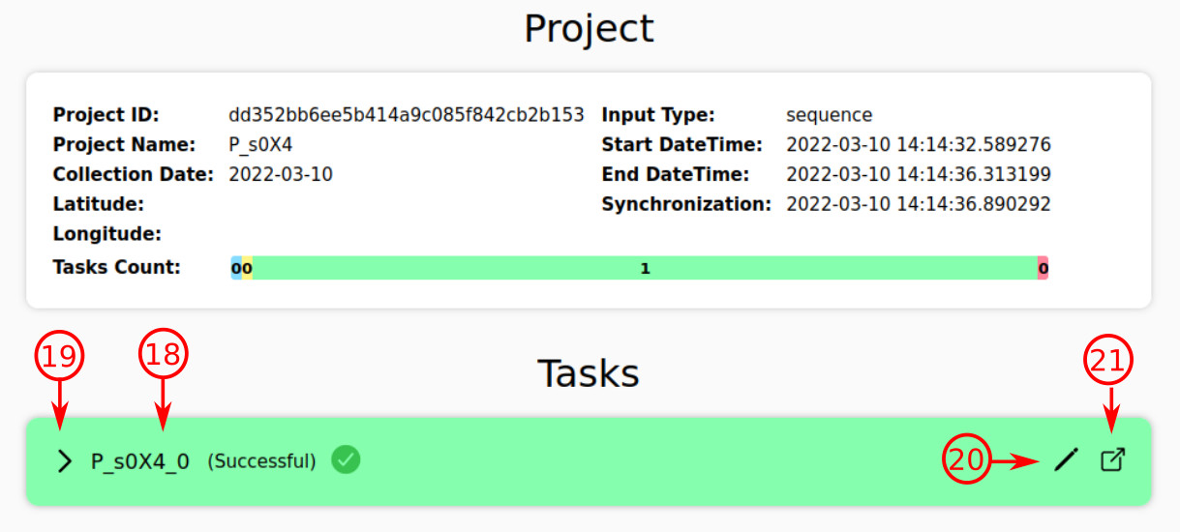This screenshot has width=1180, height=532.
Task: Click the green success checkmark icon
Action: 346,460
